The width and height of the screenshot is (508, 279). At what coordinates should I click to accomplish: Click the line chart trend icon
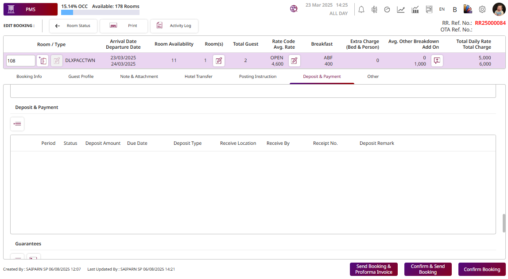401,9
